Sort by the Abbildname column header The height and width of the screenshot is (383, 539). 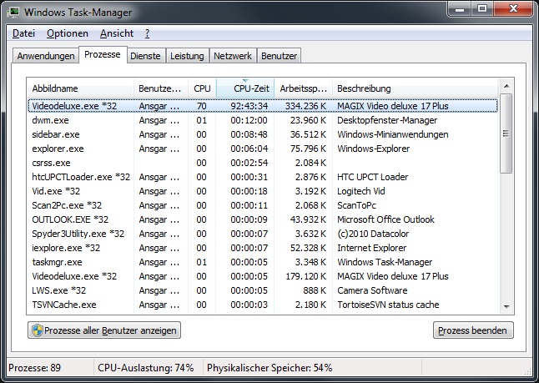[x=80, y=88]
